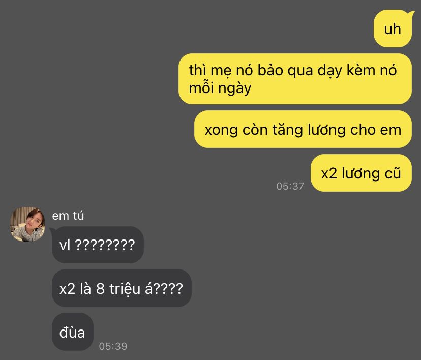Select the "x2 lương cũ" sent message
The image size is (421, 360).
click(x=361, y=173)
